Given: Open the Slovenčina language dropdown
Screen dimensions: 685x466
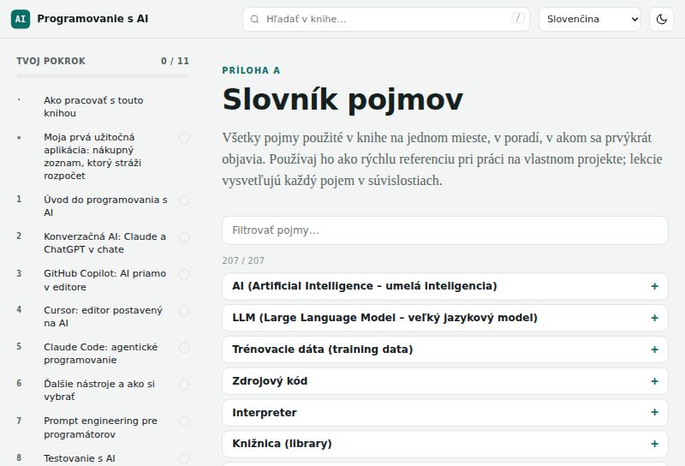Looking at the screenshot, I should click(590, 19).
